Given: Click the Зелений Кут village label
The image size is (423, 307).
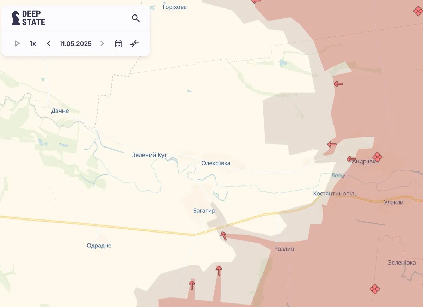Looking at the screenshot, I should [x=149, y=155].
